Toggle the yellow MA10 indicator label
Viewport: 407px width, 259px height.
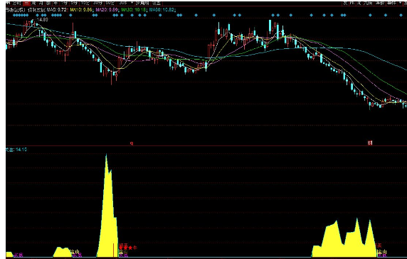point(81,9)
